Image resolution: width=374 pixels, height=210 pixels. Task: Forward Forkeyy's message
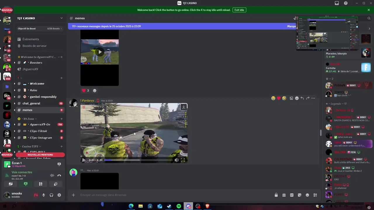pyautogui.click(x=308, y=98)
